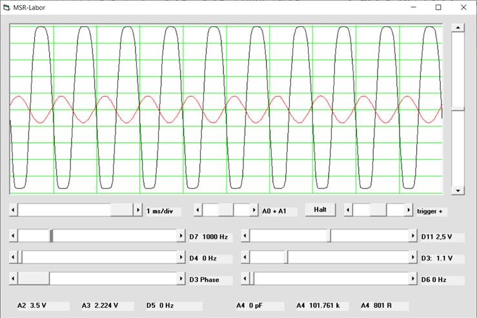Click left arrow of the trigger scrollbar
This screenshot has height=318, width=477.
click(x=349, y=210)
